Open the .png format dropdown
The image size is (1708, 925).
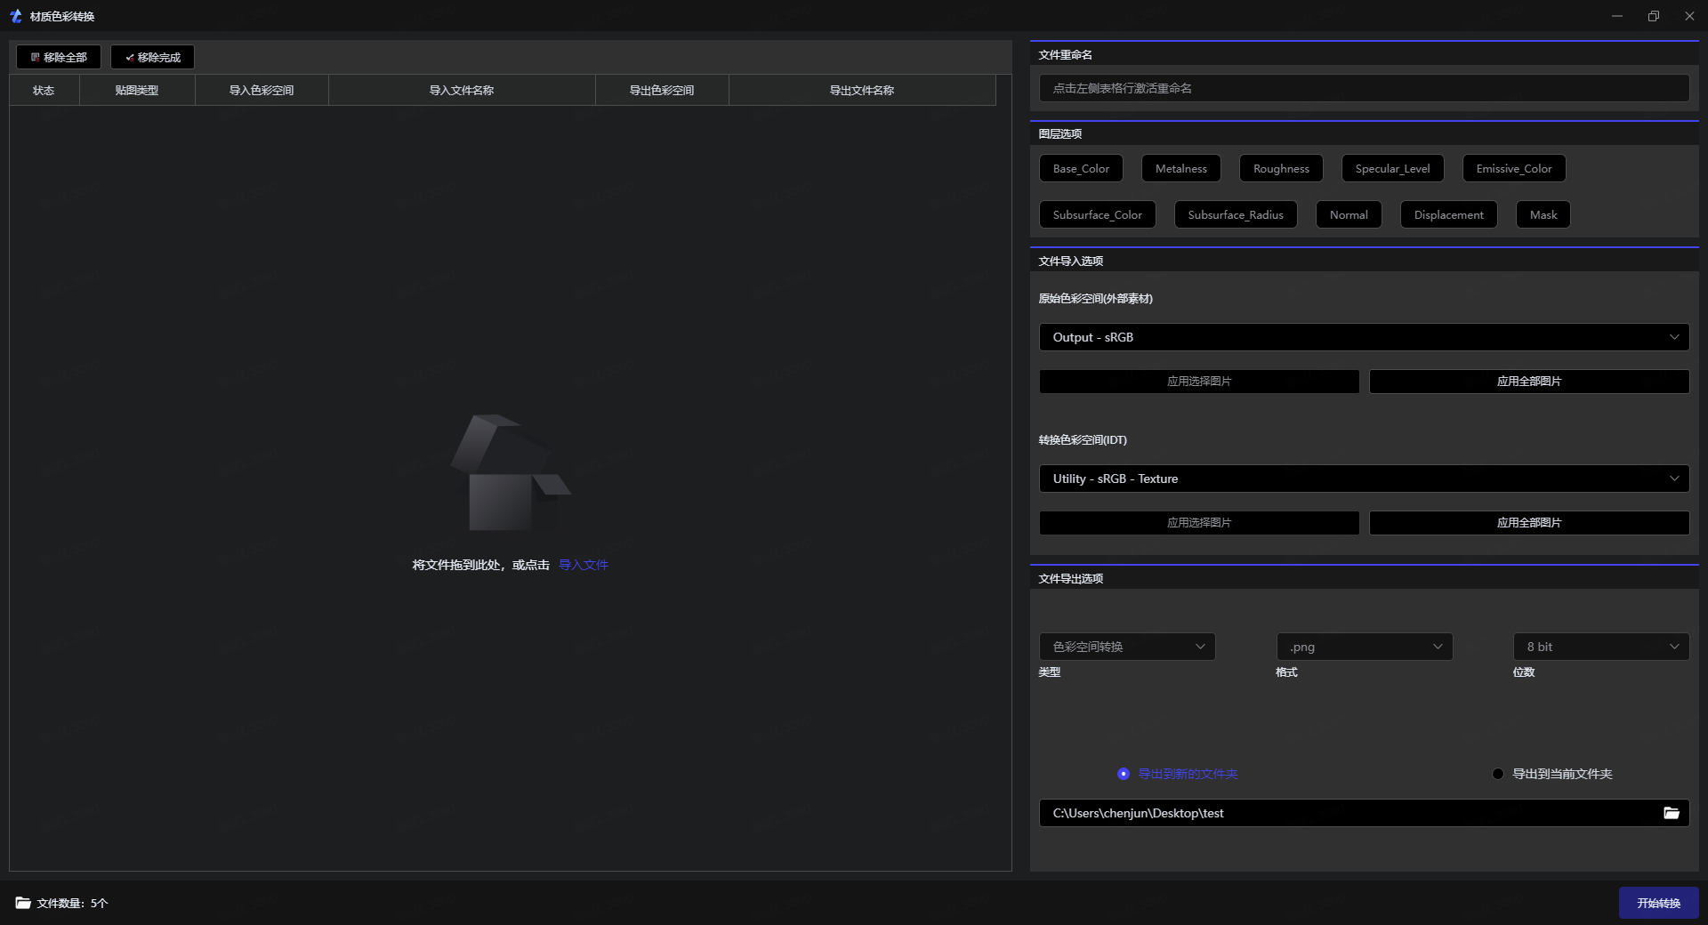1364,647
